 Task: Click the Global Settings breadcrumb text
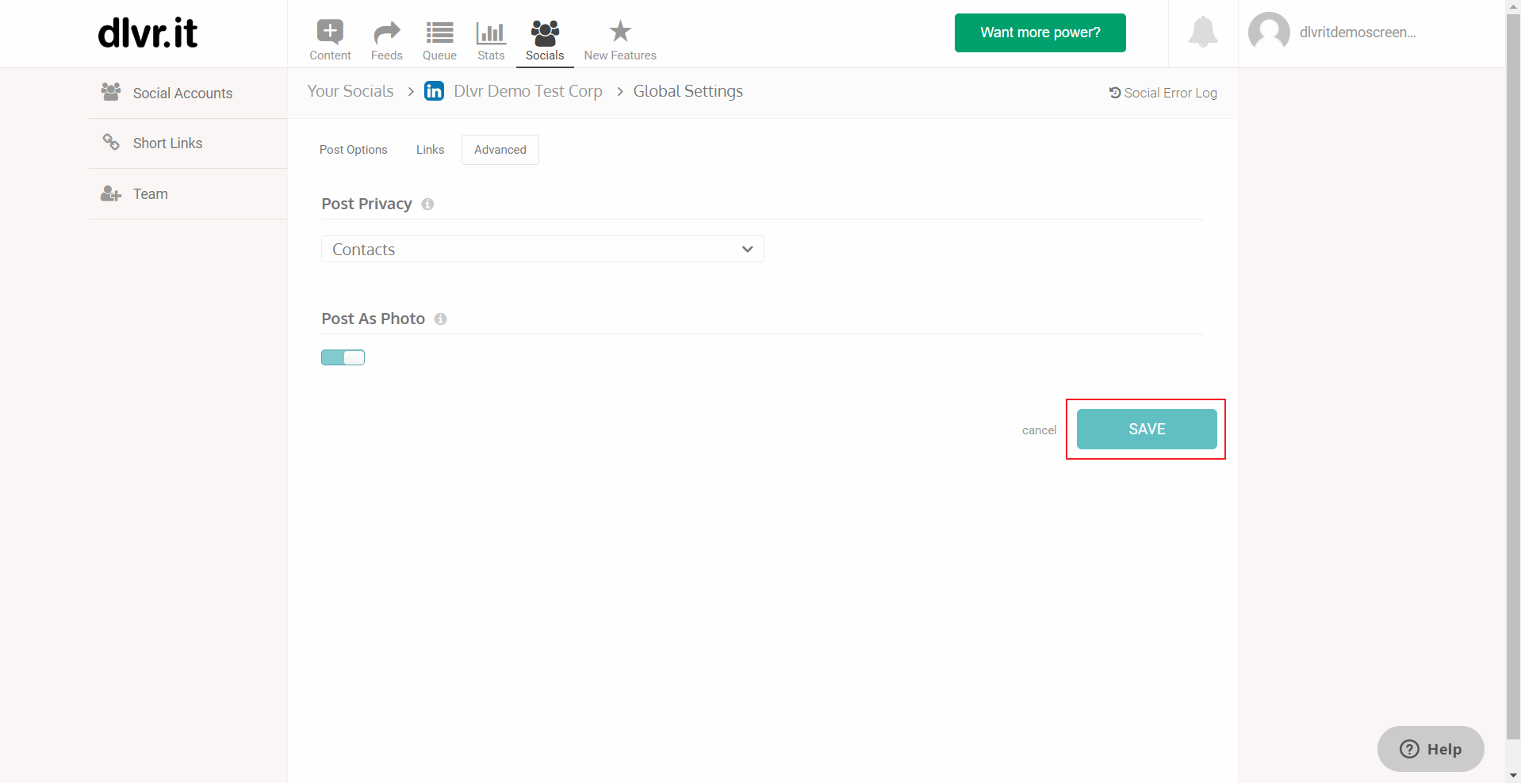[688, 91]
